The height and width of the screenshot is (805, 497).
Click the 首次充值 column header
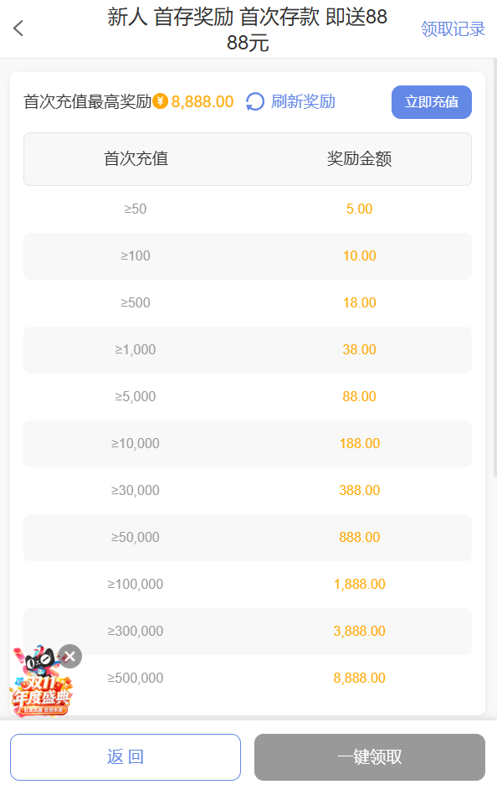[136, 158]
